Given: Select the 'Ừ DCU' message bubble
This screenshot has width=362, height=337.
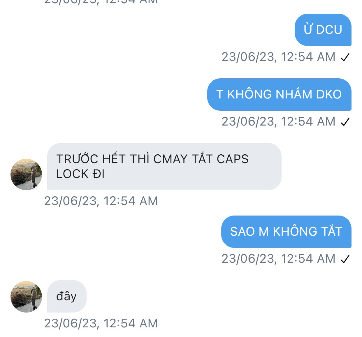Looking at the screenshot, I should 323,30.
